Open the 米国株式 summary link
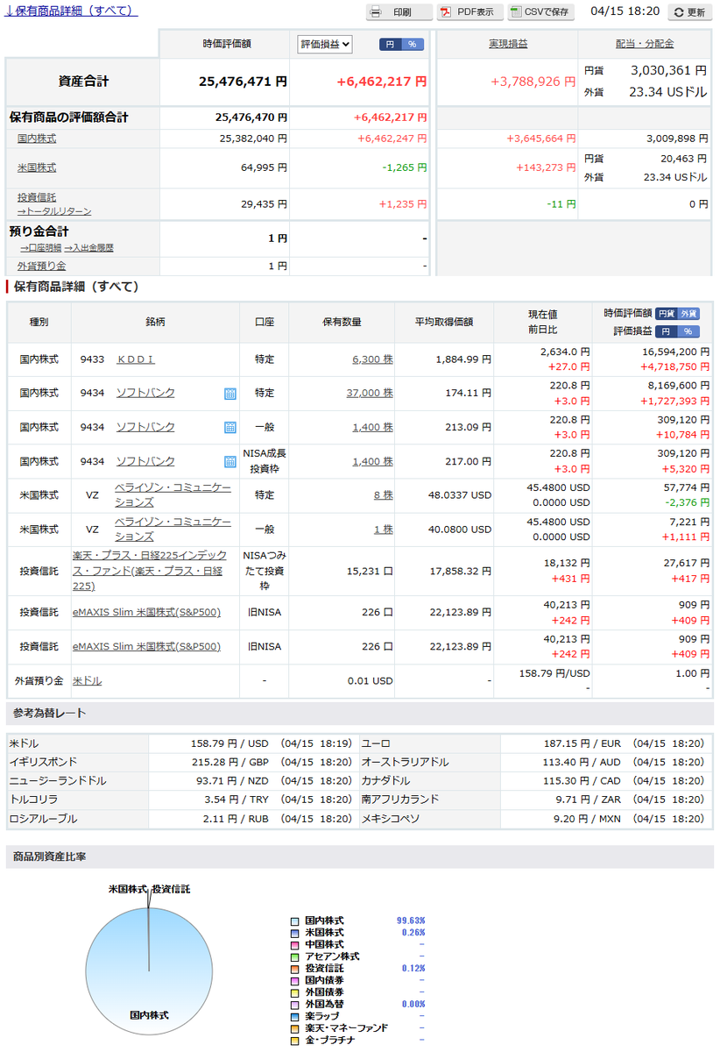The height and width of the screenshot is (1052, 720). tap(37, 167)
